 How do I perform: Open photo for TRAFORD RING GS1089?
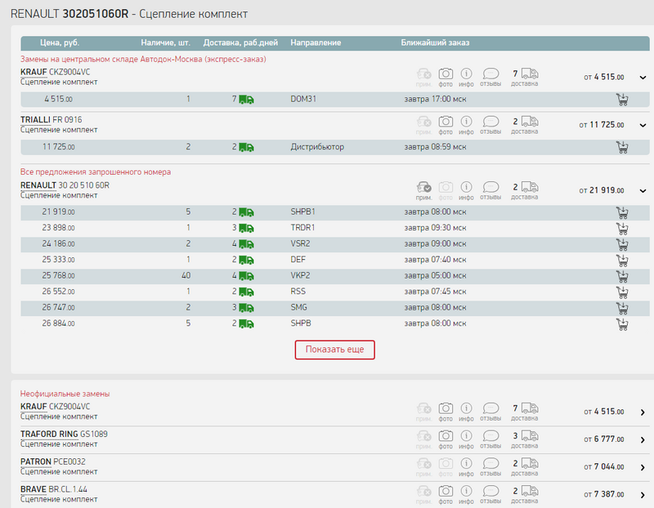point(446,439)
